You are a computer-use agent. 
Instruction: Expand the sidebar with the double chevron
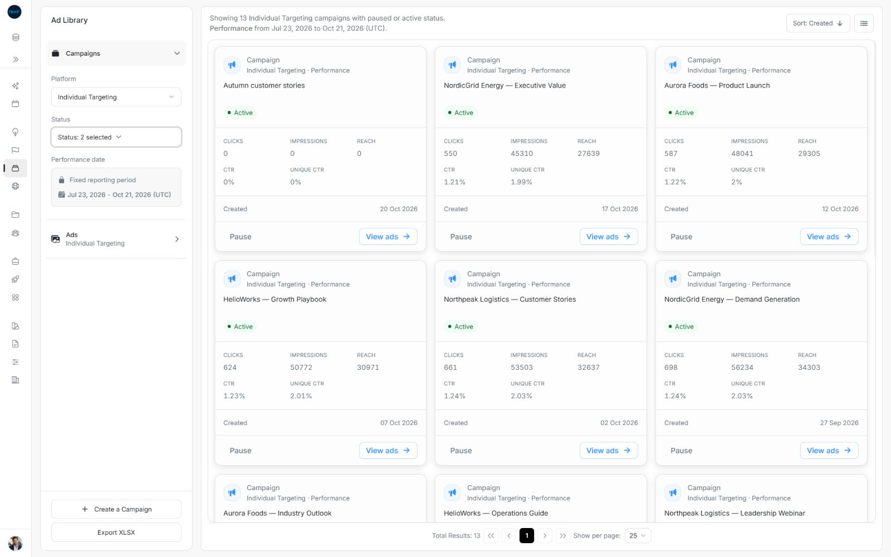click(16, 59)
